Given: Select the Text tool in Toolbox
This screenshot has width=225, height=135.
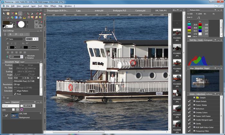Looking at the screenshot, I should pyautogui.click(x=20, y=14).
